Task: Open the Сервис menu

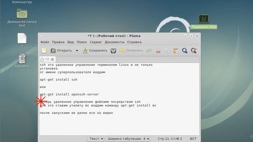Action: 96,42
